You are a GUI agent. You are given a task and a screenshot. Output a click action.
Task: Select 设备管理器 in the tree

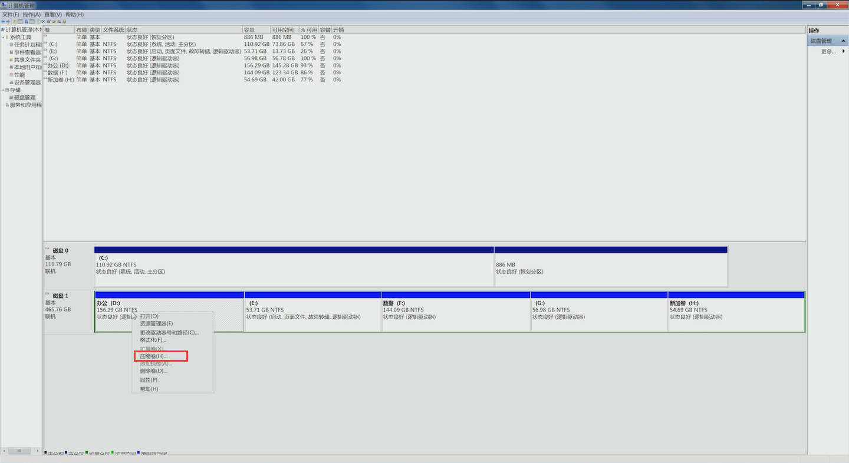pos(27,82)
